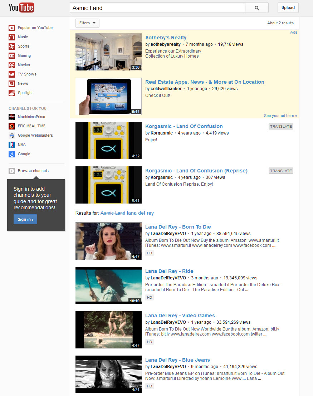Click the Upload button
This screenshot has width=313, height=396.
288,8
